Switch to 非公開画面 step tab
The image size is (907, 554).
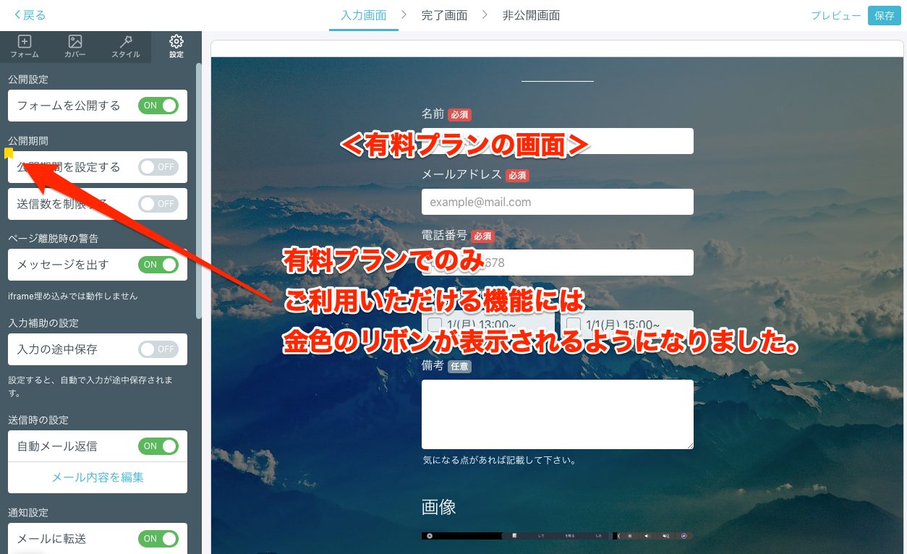tap(531, 15)
